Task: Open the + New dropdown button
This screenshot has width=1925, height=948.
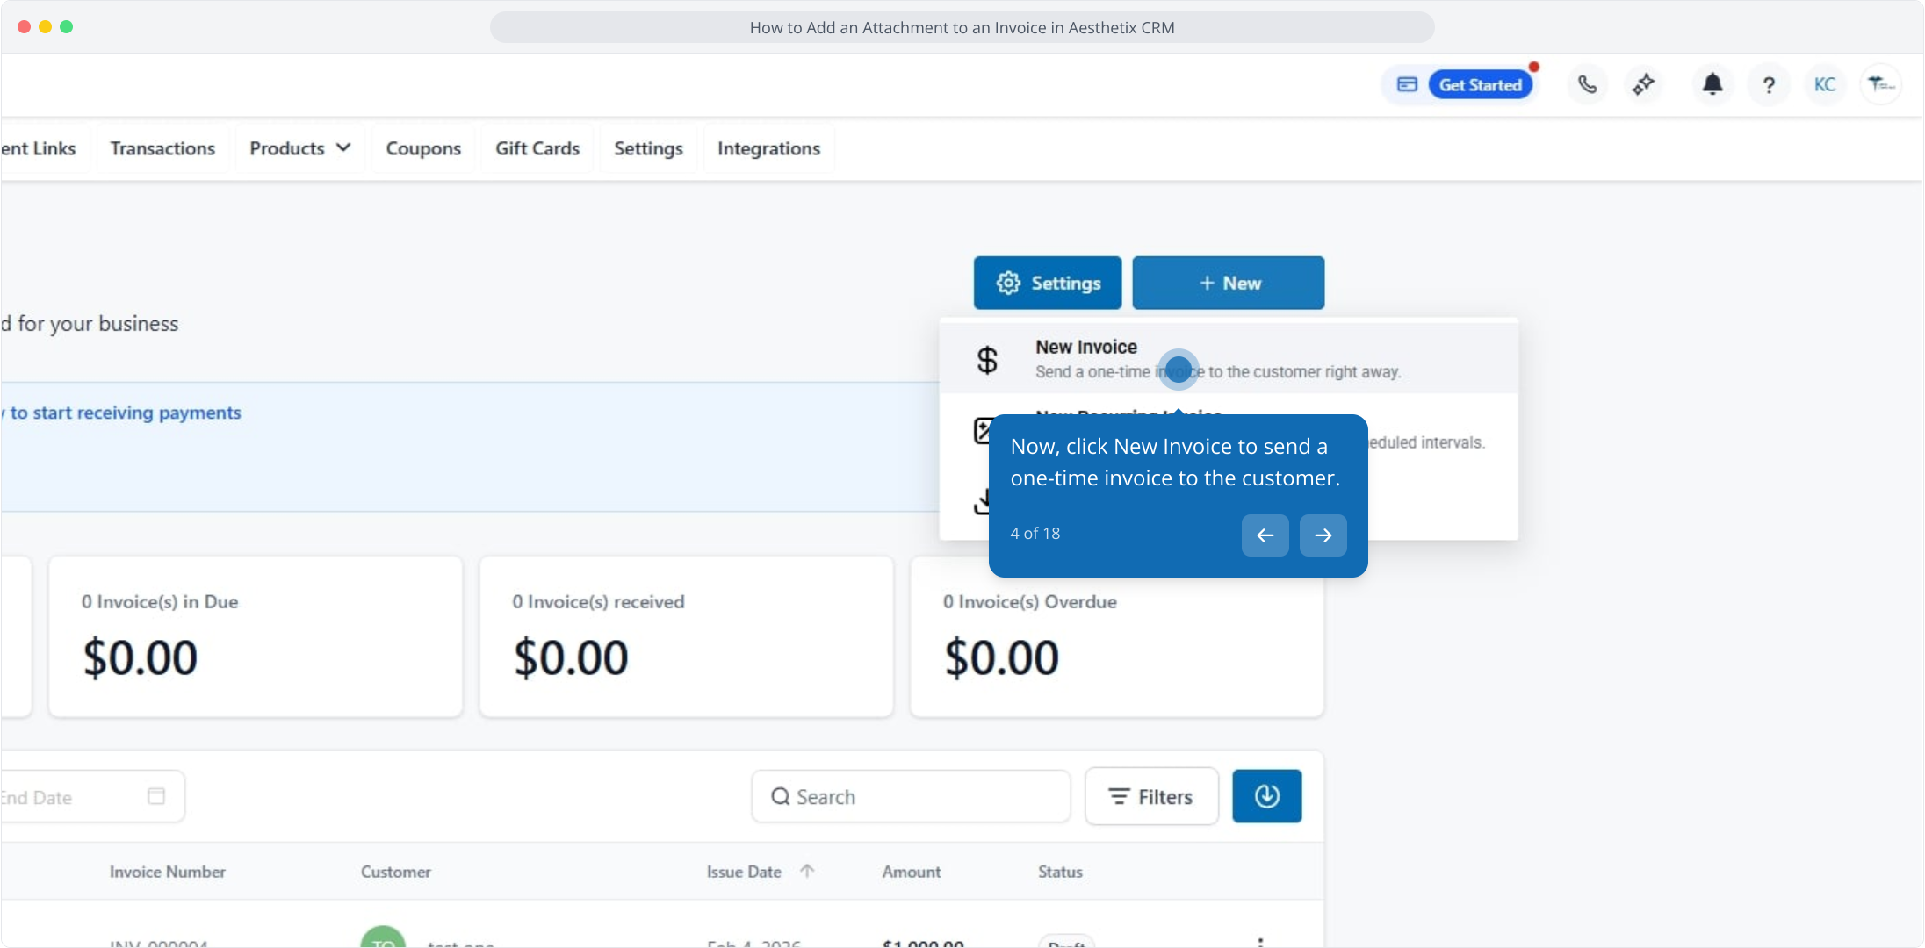Action: coord(1228,283)
